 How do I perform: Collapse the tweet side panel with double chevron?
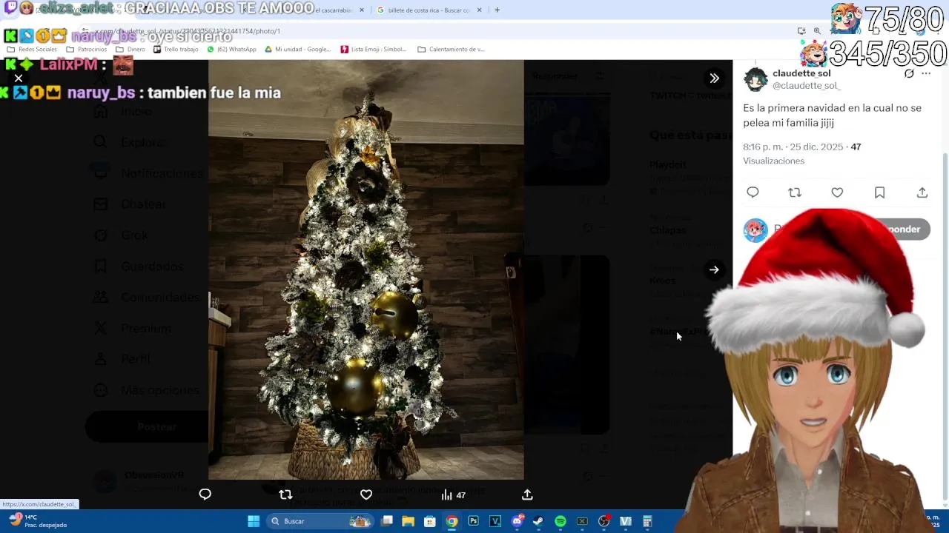(x=714, y=78)
